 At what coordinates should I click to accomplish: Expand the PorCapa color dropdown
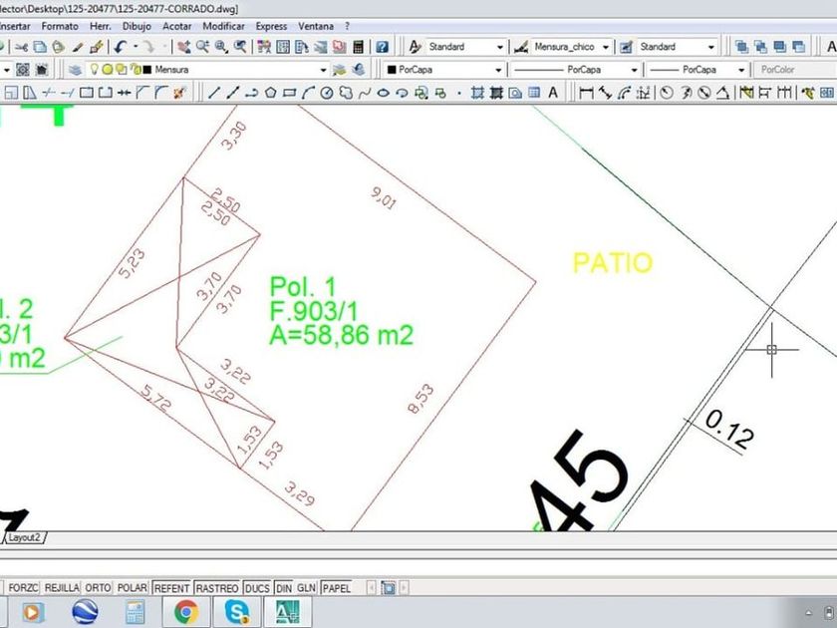(496, 70)
